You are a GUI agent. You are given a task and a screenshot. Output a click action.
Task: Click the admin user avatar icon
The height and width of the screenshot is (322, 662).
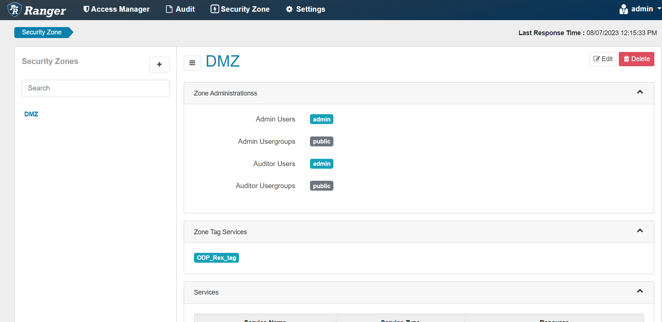tap(624, 9)
